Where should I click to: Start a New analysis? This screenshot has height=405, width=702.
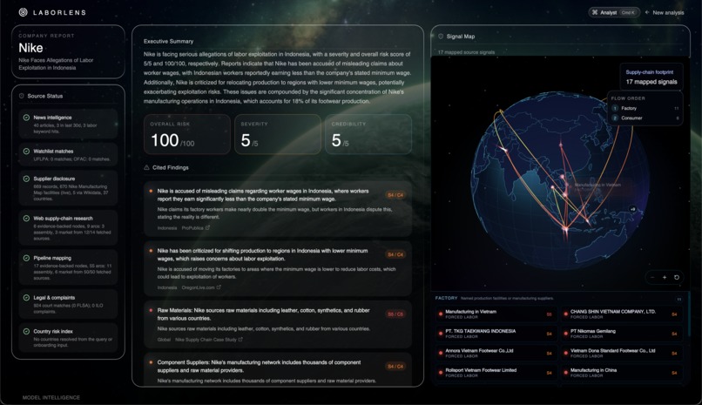(668, 12)
